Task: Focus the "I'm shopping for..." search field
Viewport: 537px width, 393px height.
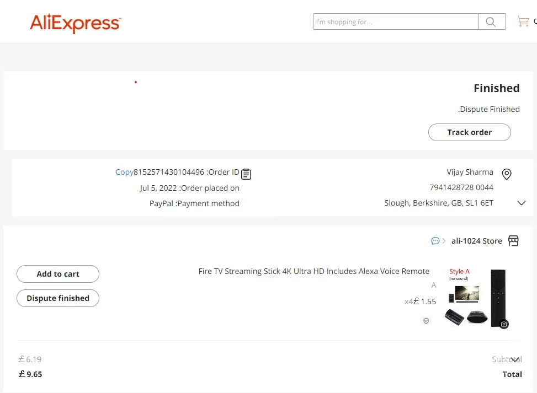Action: tap(395, 22)
